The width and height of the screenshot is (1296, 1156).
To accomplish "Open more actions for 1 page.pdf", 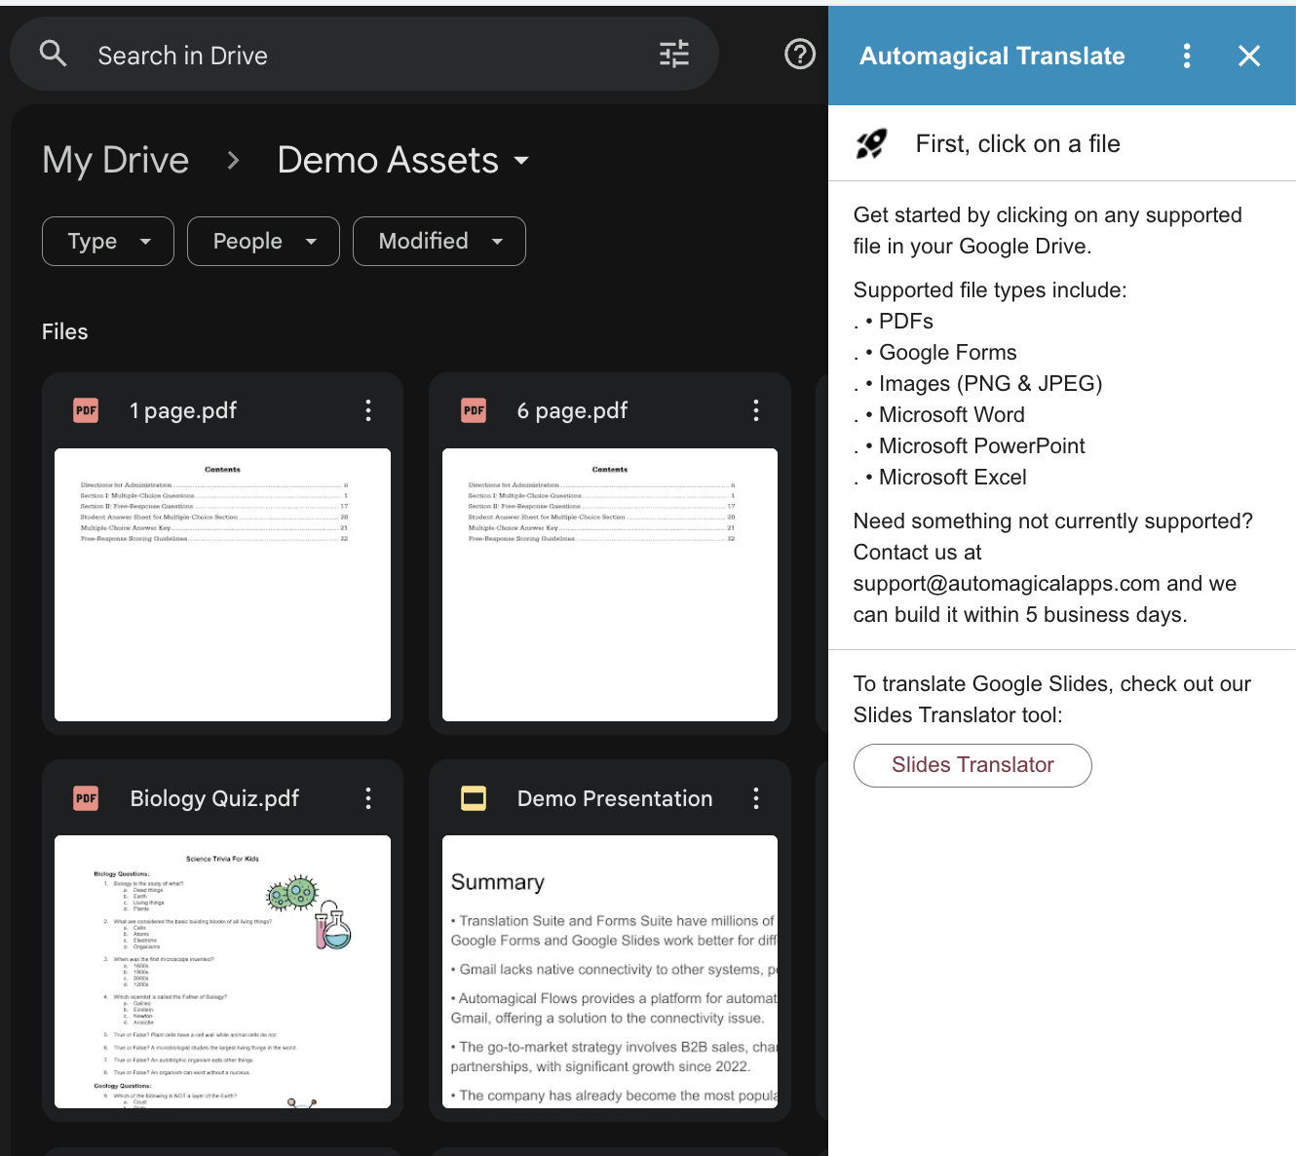I will point(368,410).
